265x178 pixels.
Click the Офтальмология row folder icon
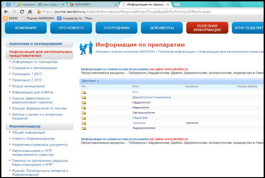84,113
